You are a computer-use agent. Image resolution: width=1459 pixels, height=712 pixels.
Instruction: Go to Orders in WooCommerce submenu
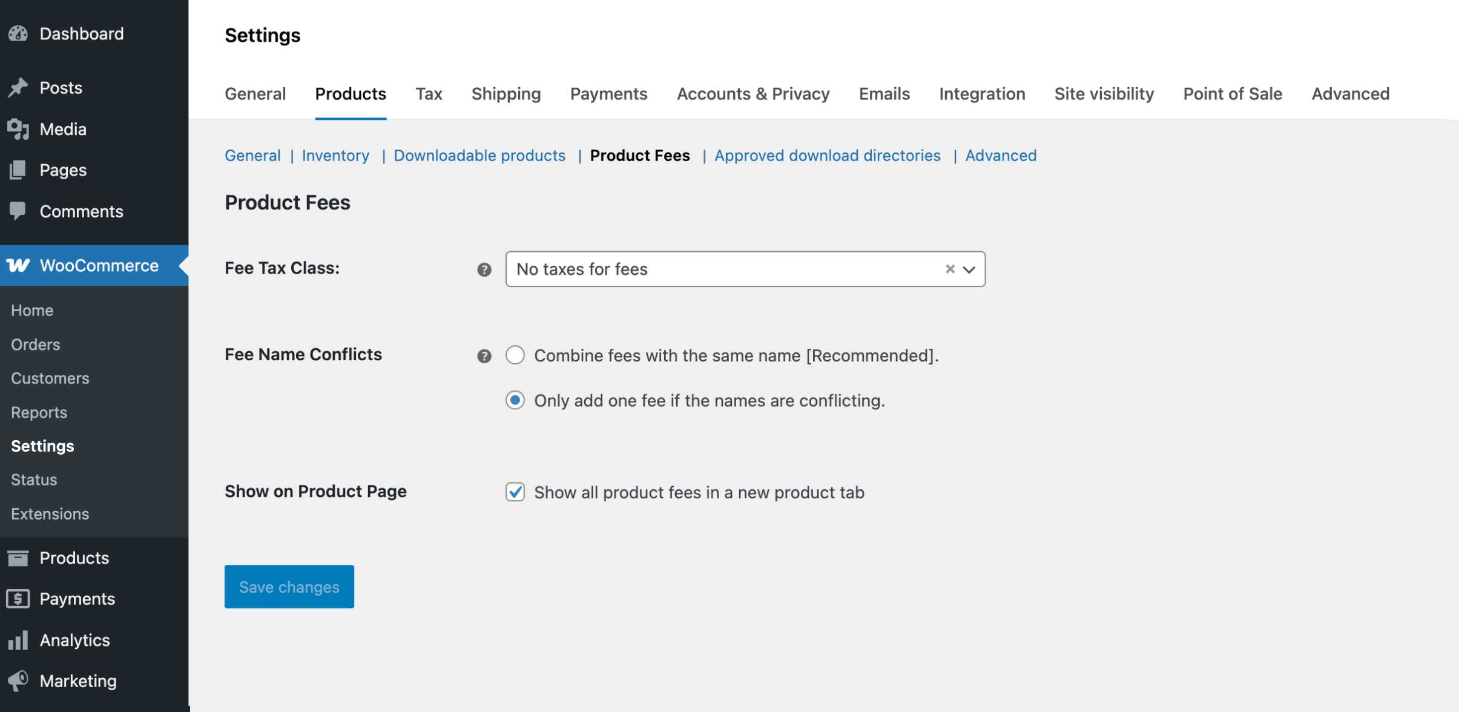click(x=35, y=344)
